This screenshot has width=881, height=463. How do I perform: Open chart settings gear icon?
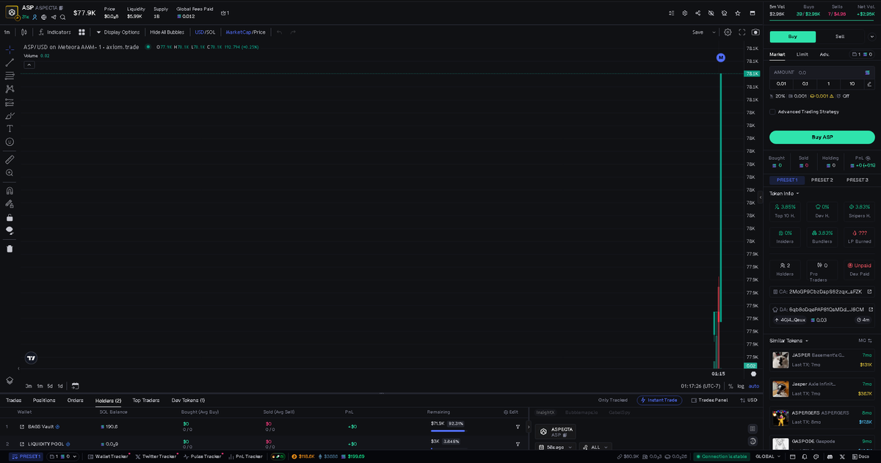[x=728, y=32]
